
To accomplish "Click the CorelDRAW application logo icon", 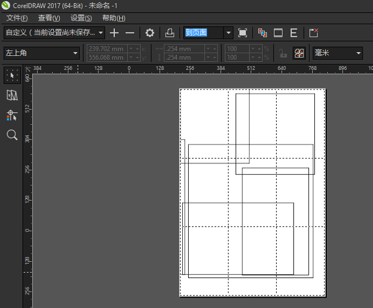I will pos(5,5).
